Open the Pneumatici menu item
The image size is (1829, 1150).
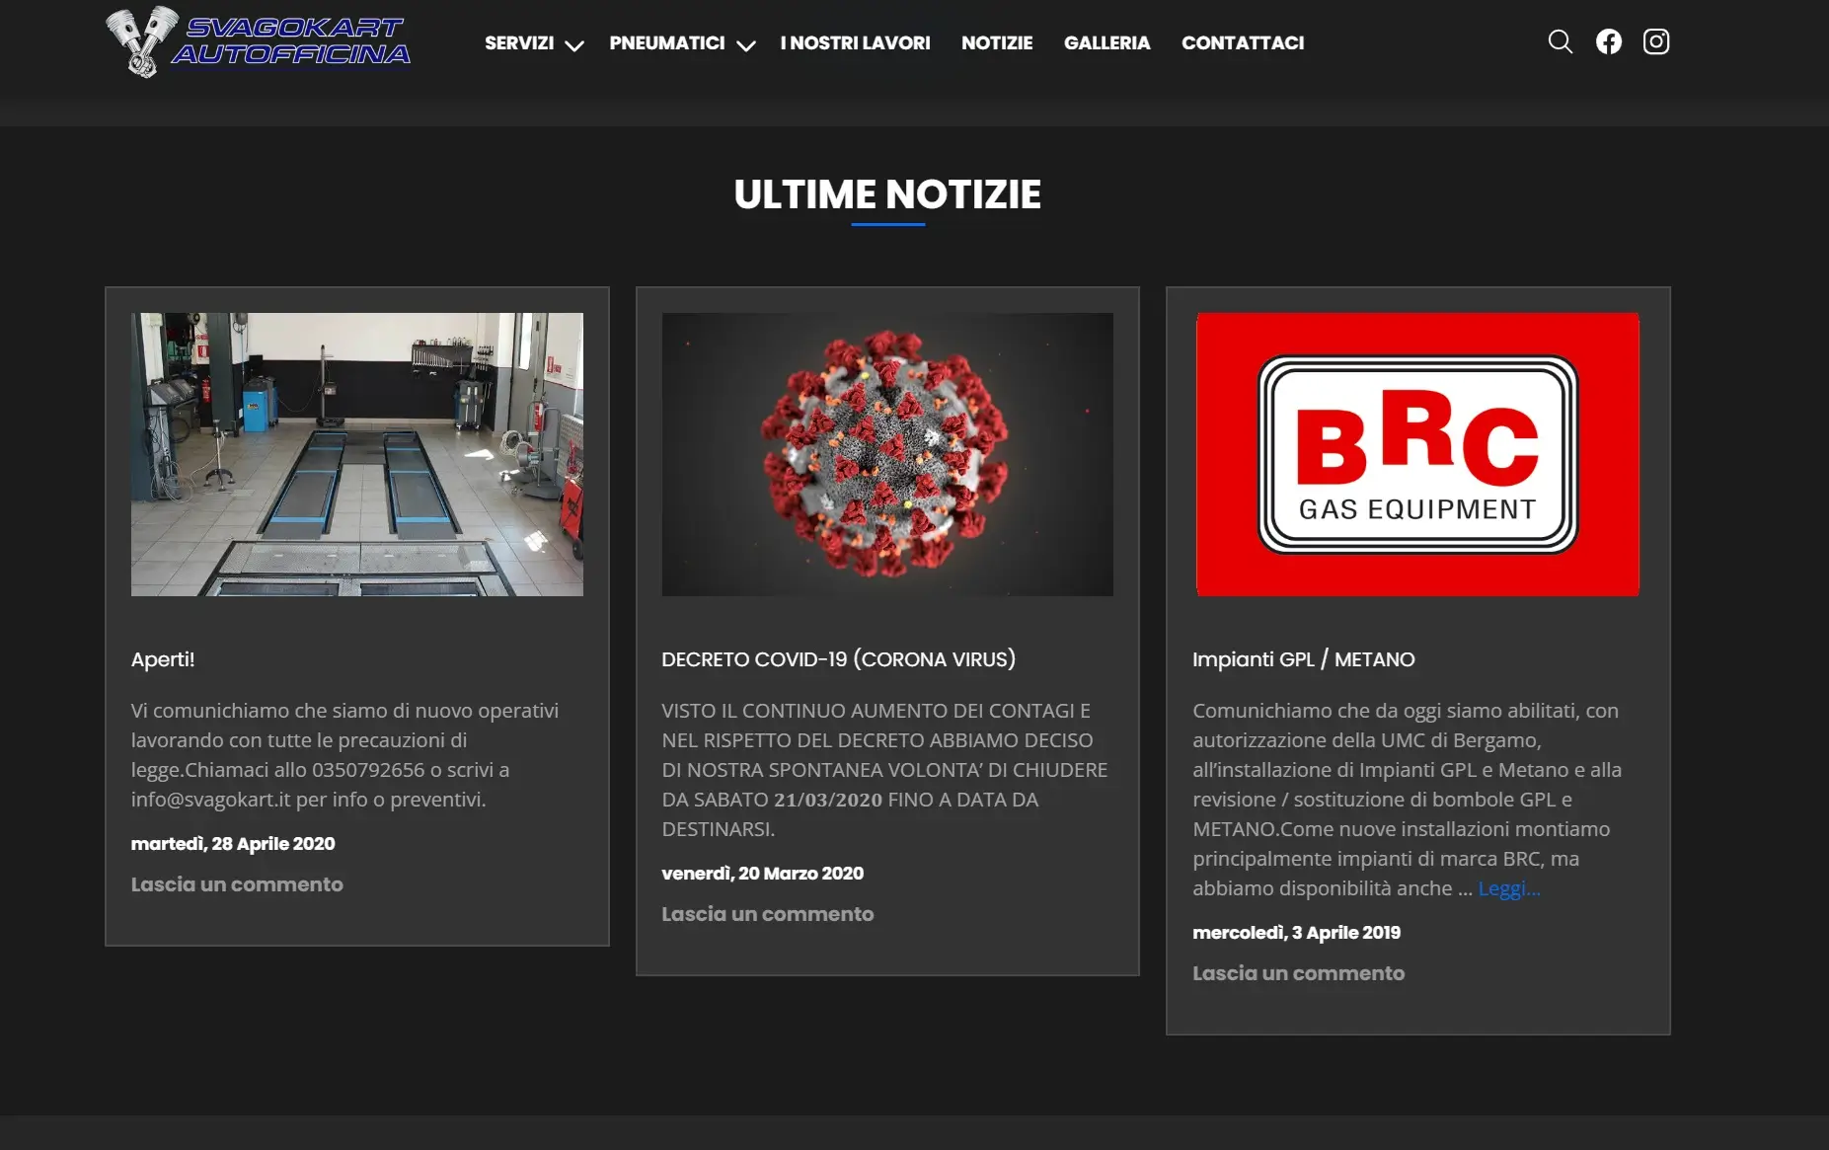click(667, 42)
